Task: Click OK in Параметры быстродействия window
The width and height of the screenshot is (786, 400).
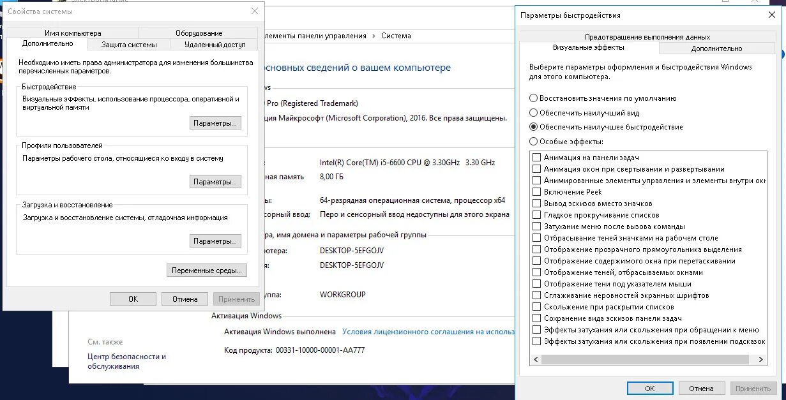Action: point(650,388)
